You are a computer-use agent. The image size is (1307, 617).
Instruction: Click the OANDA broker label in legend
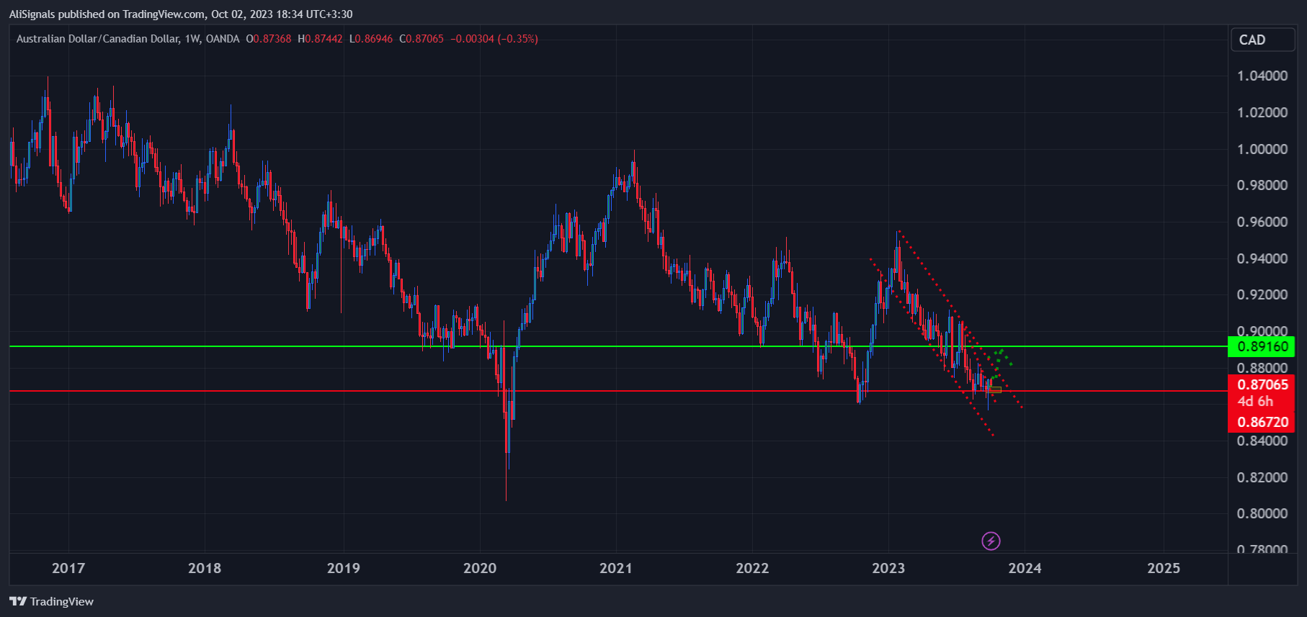(x=223, y=39)
